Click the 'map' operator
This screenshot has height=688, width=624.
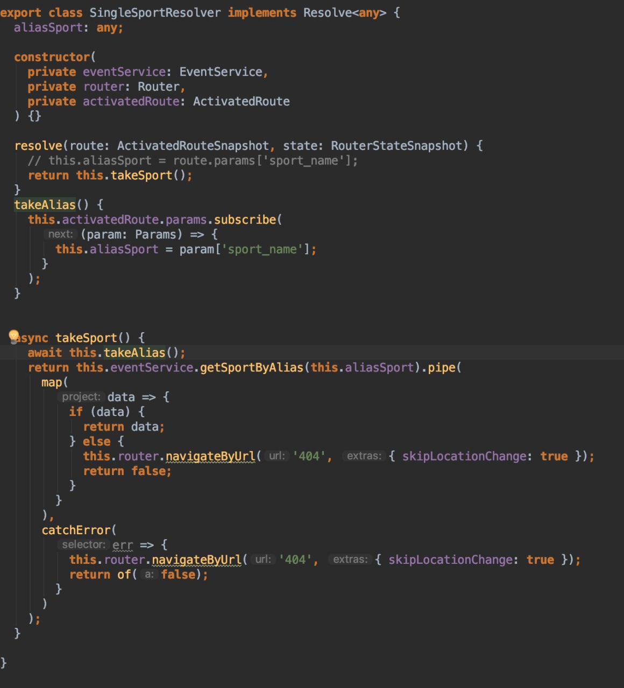point(52,382)
